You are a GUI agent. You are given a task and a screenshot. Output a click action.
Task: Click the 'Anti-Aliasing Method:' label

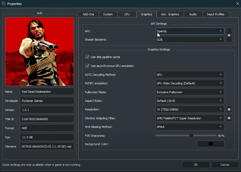(x=99, y=127)
